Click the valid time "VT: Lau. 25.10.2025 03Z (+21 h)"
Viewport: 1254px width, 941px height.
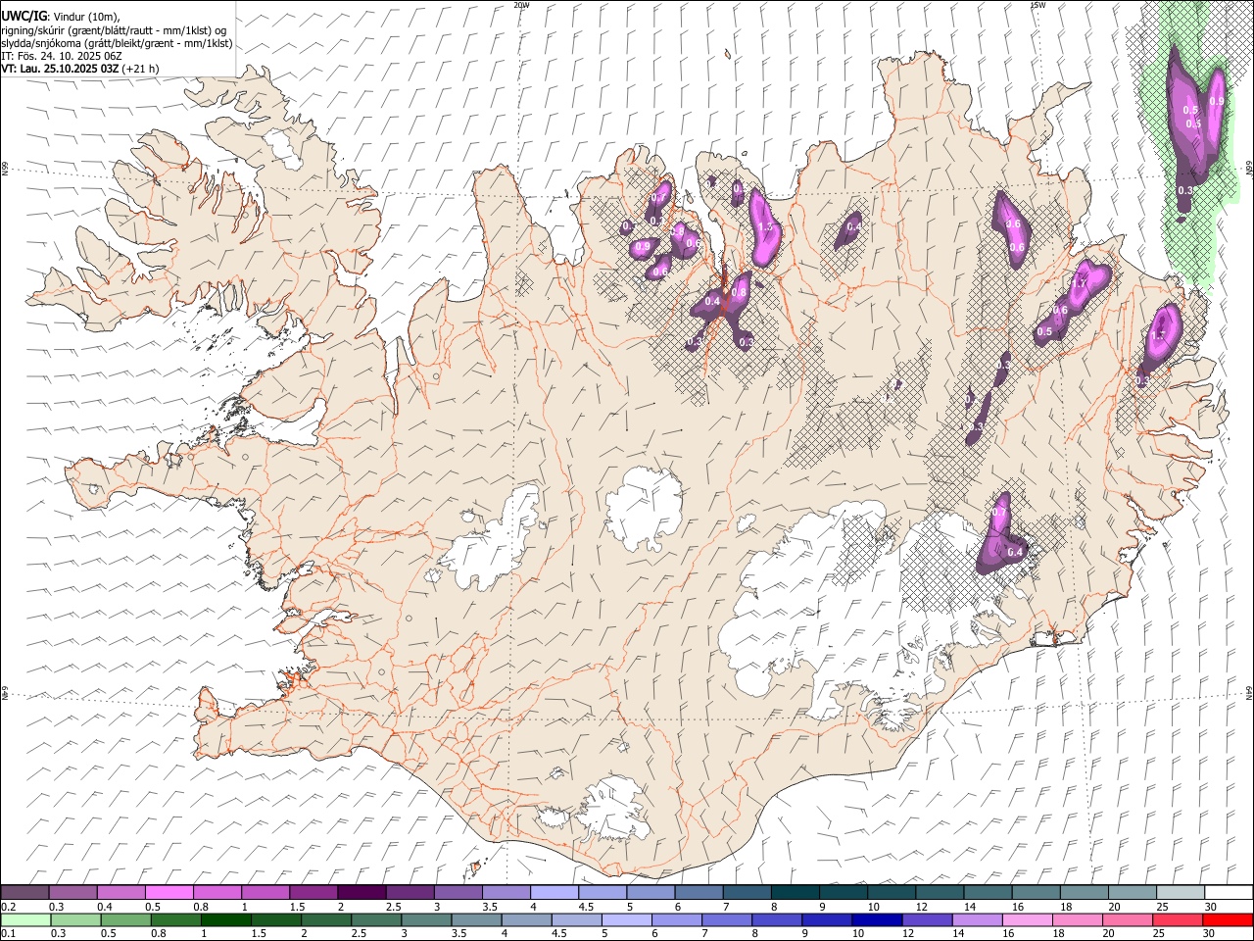(x=79, y=69)
